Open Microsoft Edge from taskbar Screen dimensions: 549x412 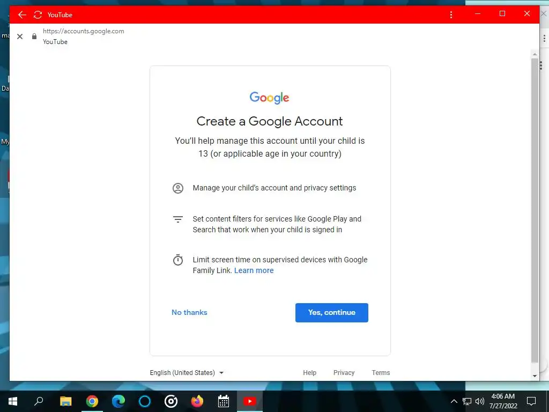point(118,401)
